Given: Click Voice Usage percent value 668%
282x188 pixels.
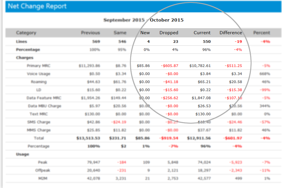Looking at the screenshot, I should (x=265, y=74).
